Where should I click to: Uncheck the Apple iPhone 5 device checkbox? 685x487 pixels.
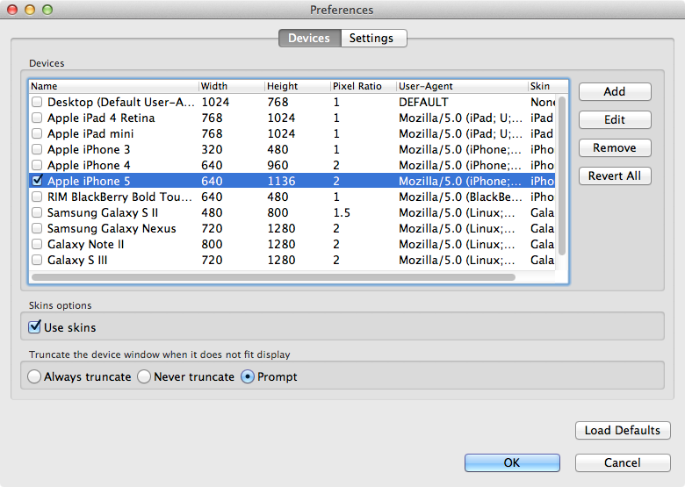(x=37, y=180)
